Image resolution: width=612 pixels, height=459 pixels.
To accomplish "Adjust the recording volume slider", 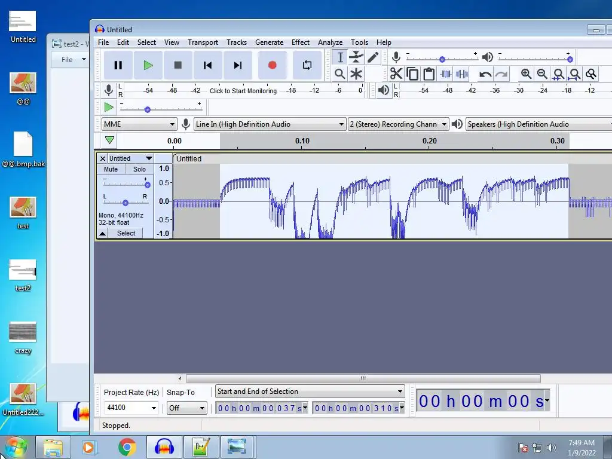I will click(x=442, y=58).
